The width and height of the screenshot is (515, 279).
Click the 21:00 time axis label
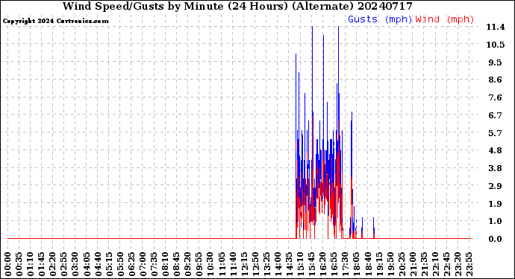click(413, 264)
